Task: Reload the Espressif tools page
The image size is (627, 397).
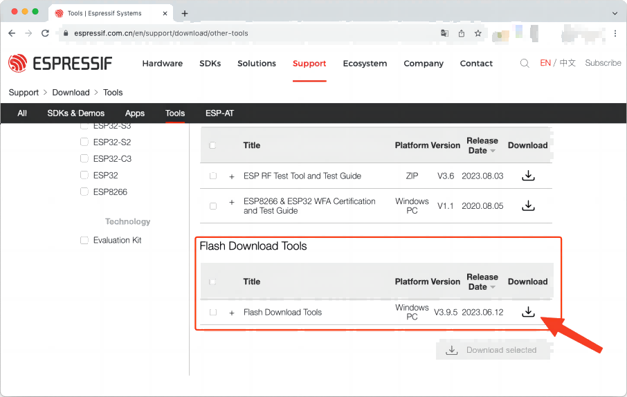Action: [x=45, y=33]
